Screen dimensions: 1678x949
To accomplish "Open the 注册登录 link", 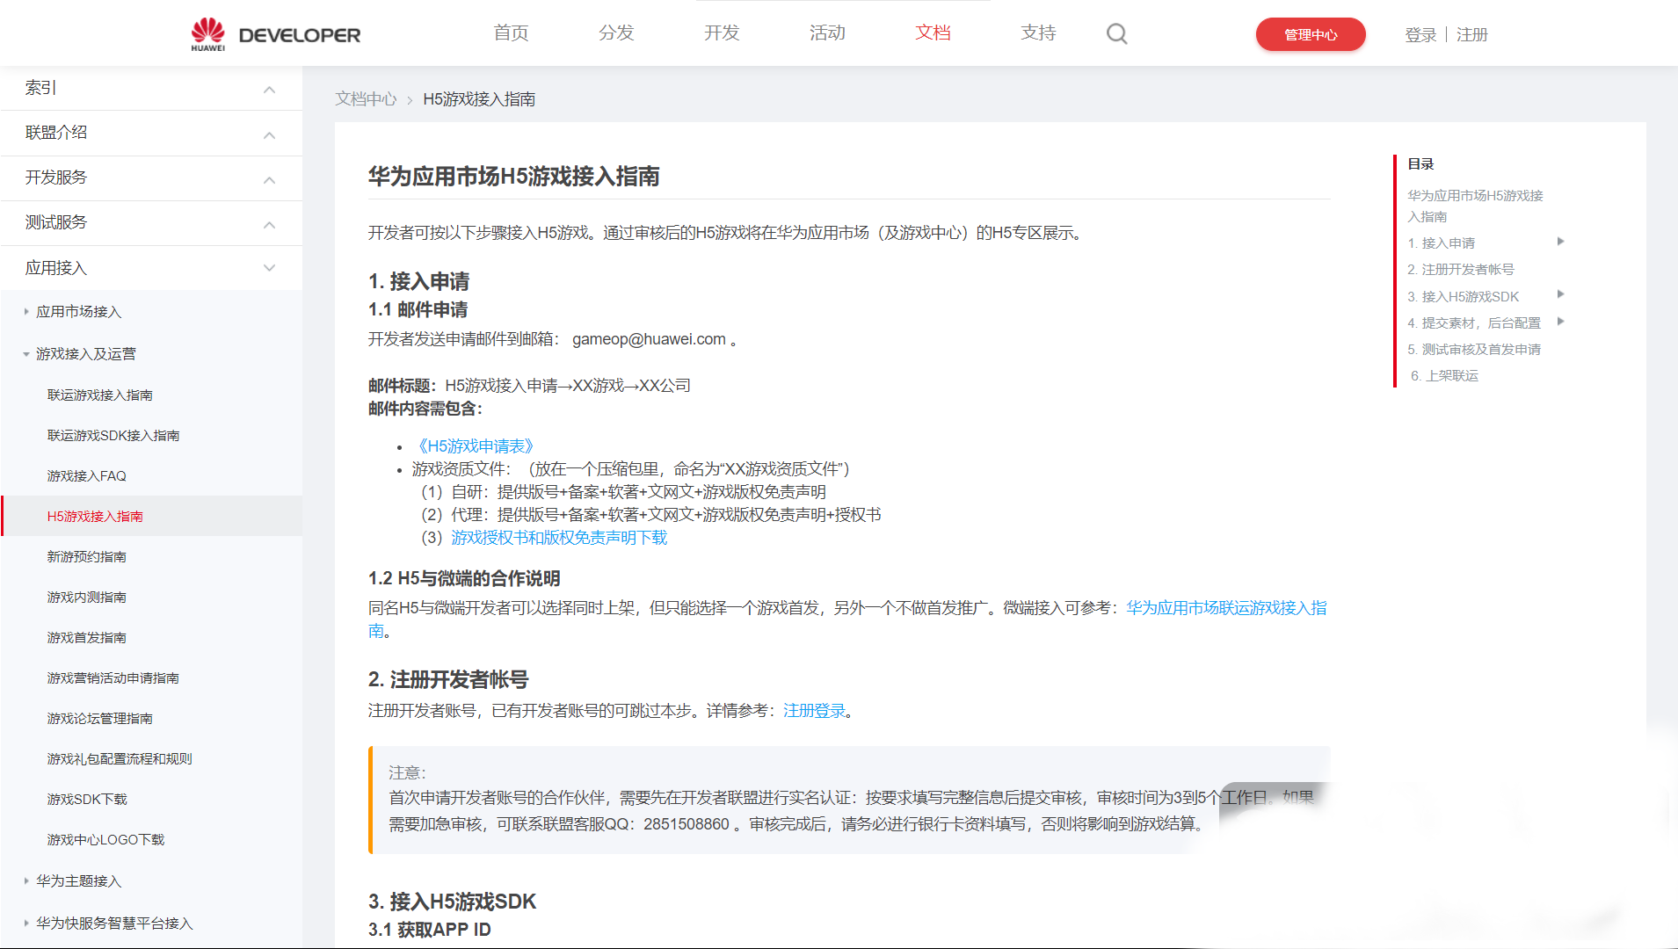I will pyautogui.click(x=814, y=711).
